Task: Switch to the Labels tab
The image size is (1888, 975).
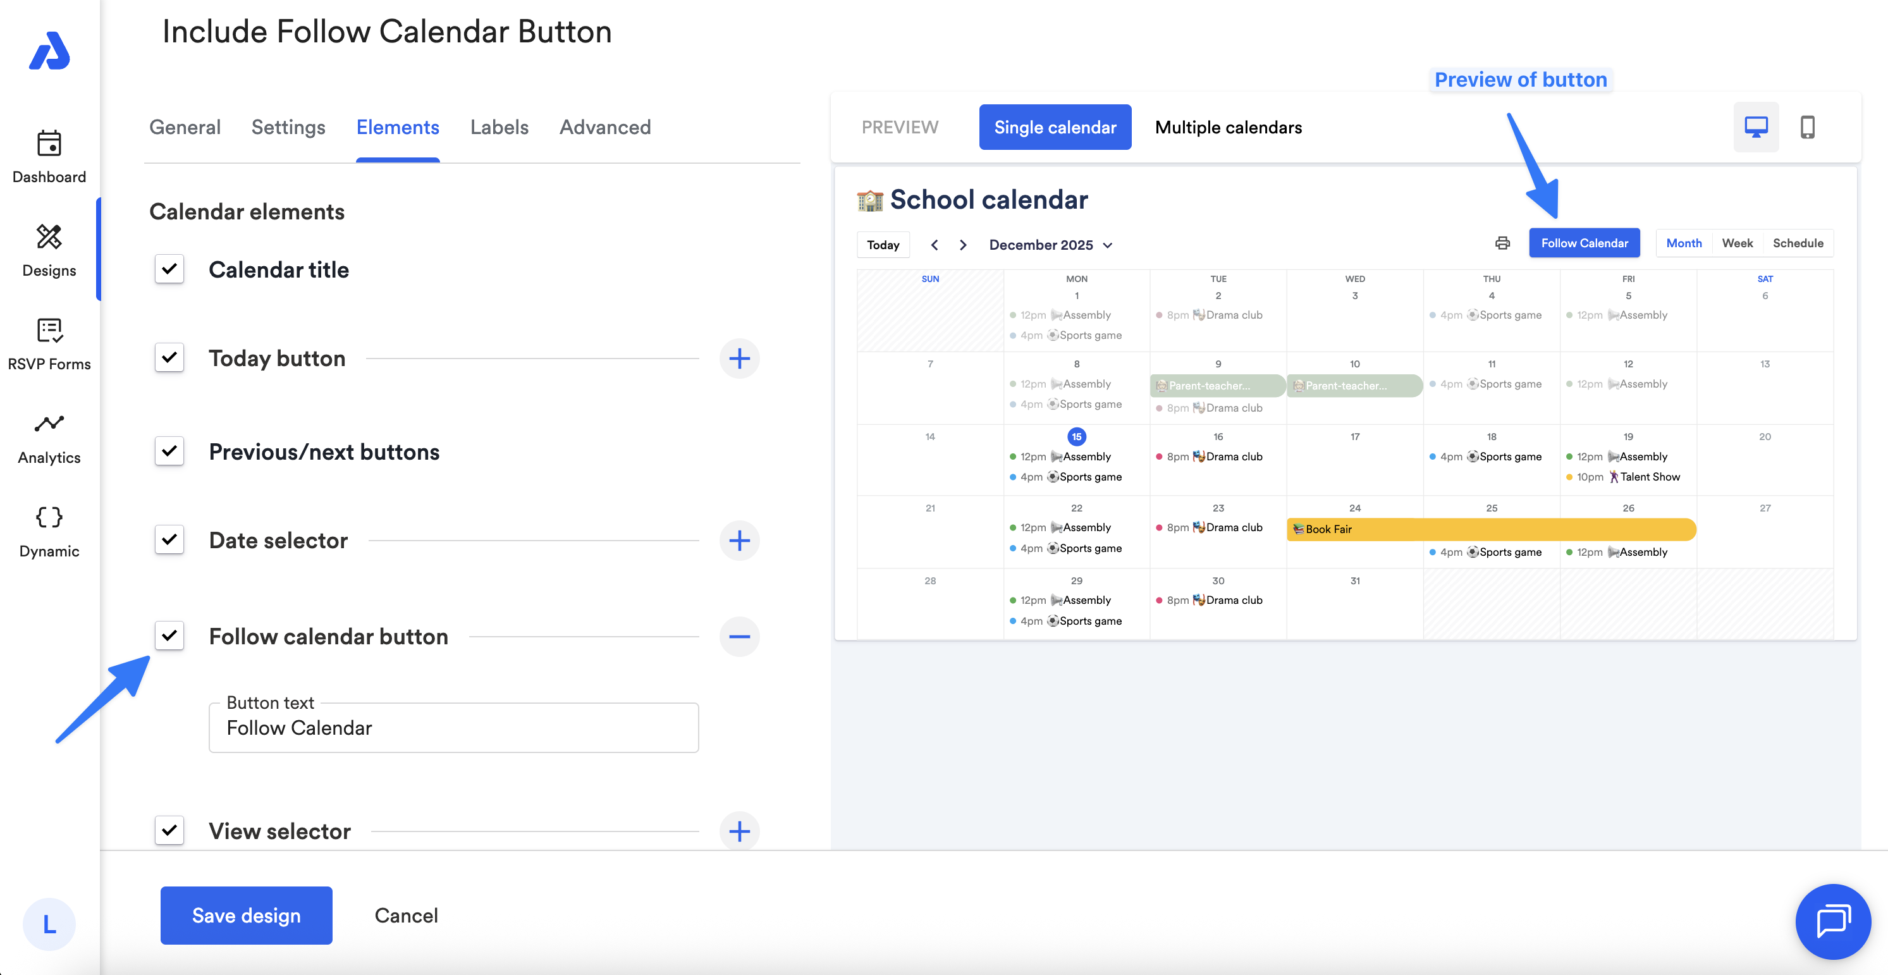Action: click(x=499, y=128)
